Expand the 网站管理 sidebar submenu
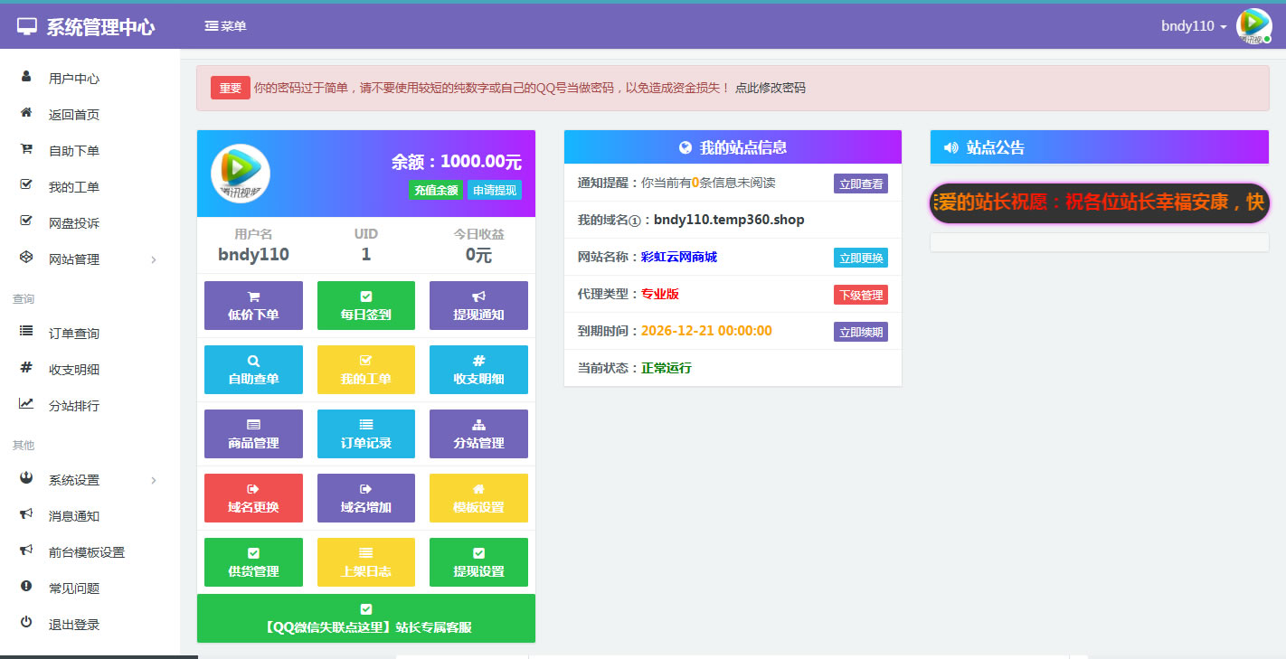1286x659 pixels. (x=89, y=259)
